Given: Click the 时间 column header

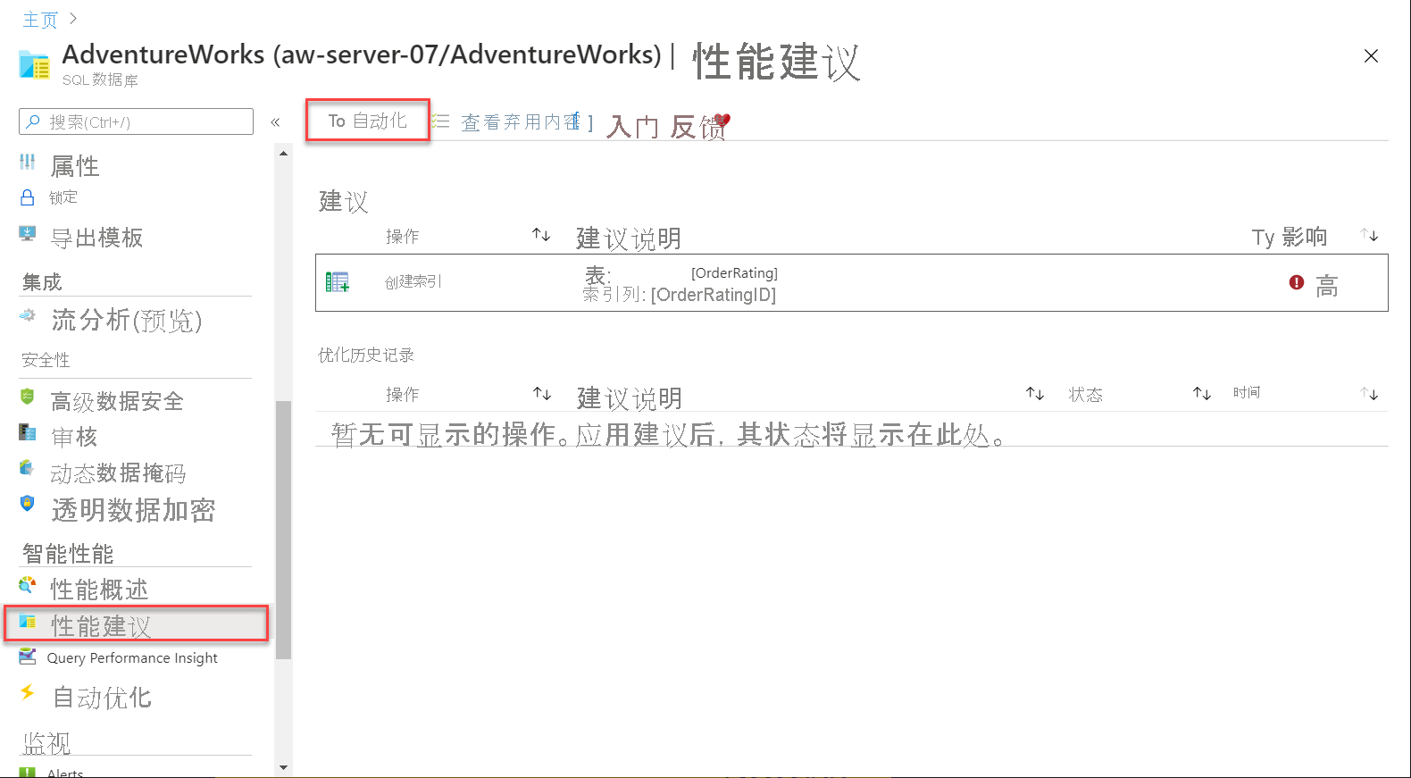Looking at the screenshot, I should coord(1247,392).
